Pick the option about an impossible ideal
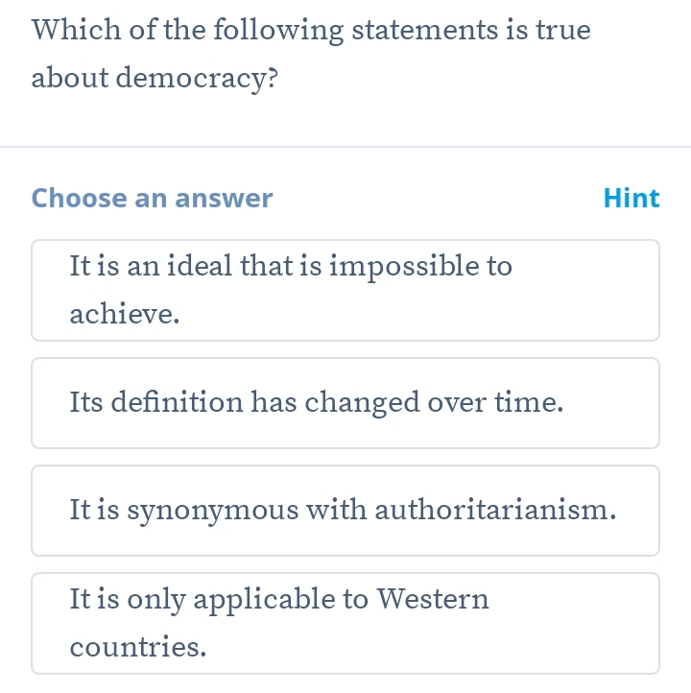 [345, 290]
